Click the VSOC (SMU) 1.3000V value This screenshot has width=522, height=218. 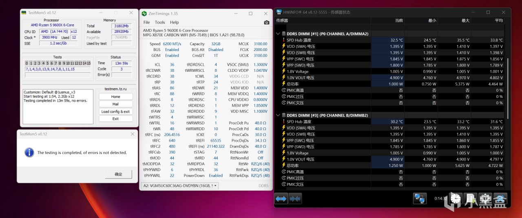point(260,65)
